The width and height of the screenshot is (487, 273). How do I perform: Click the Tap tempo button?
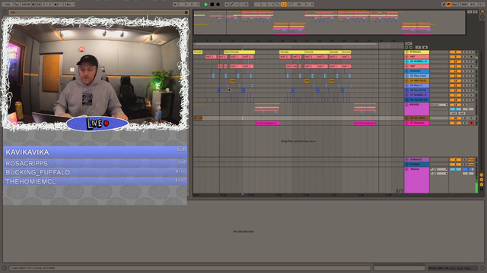tap(17, 5)
